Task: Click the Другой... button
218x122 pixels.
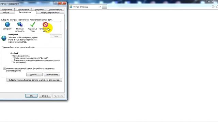Action: tap(34, 75)
